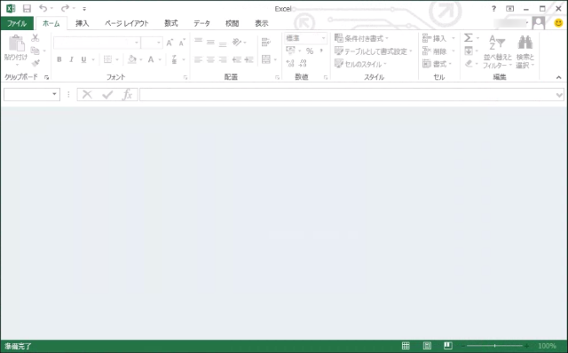
Task: Open the フォント group dialog launcher
Action: coord(185,77)
